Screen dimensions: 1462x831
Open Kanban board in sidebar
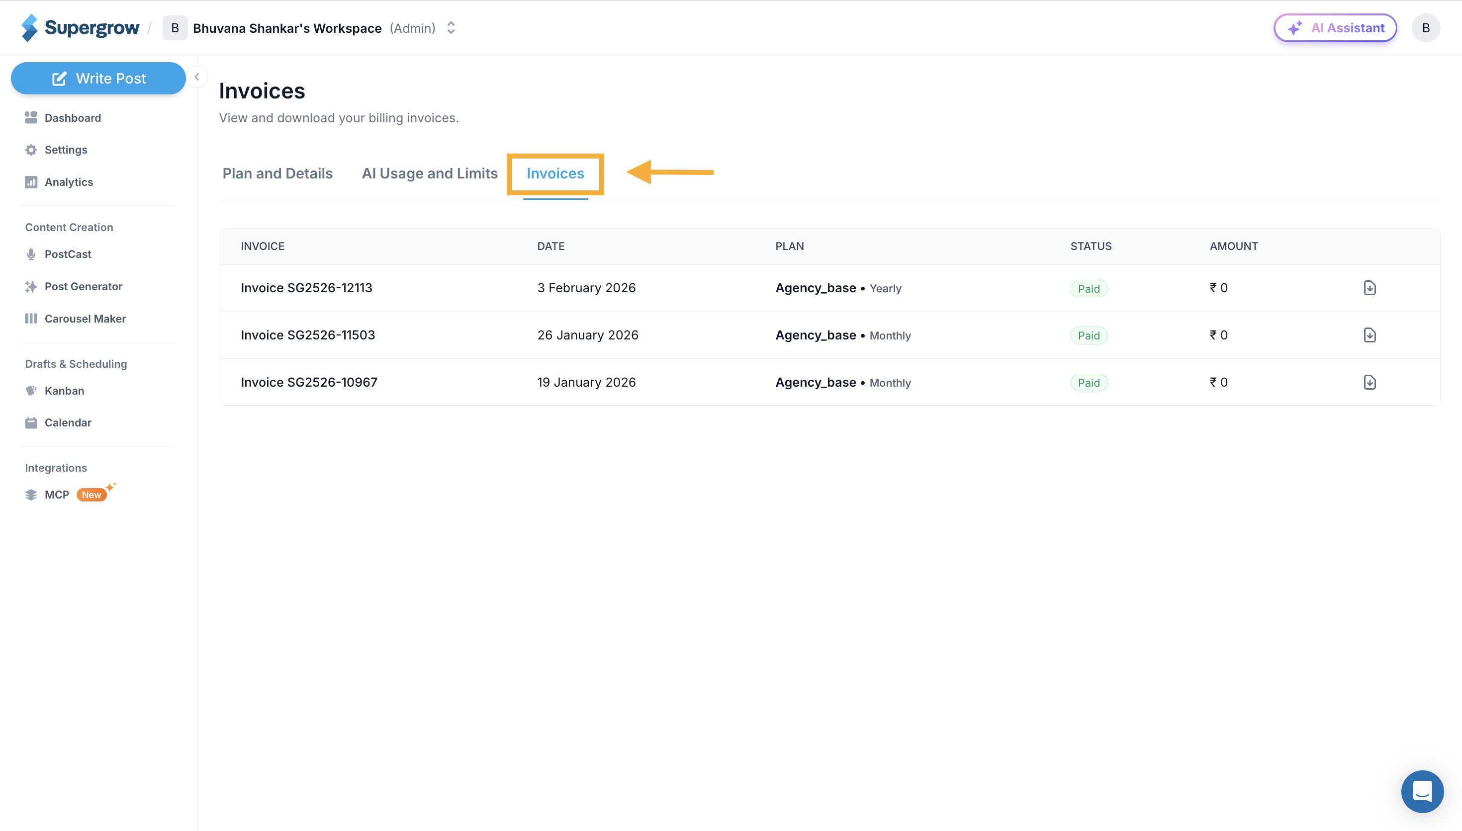[54, 391]
